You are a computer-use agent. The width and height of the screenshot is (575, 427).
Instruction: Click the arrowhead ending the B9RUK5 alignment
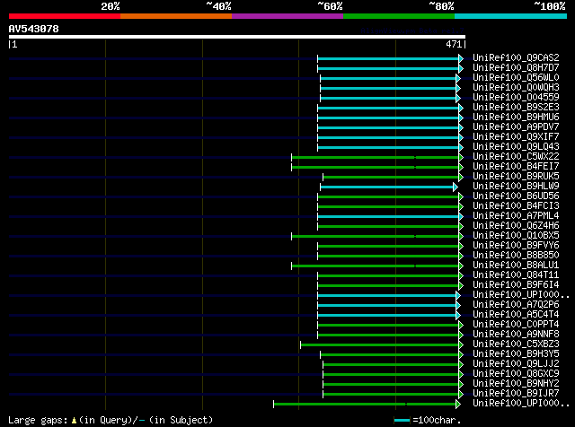(x=461, y=178)
